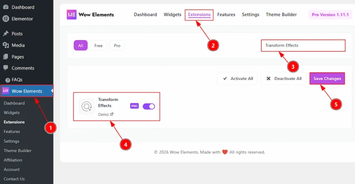Viewport: 355px width, 184px height.
Task: Click the Comments bubble icon
Action: 6,68
